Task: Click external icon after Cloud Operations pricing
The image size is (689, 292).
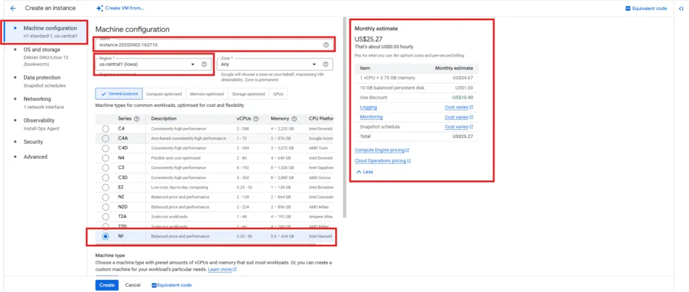Action: tap(409, 161)
